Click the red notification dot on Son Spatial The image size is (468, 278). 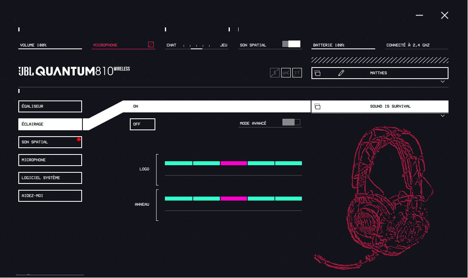[x=79, y=139]
